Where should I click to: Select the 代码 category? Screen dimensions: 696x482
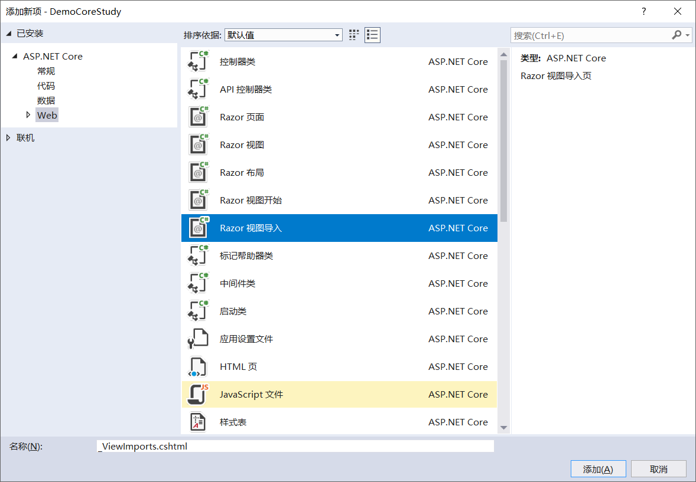(46, 86)
